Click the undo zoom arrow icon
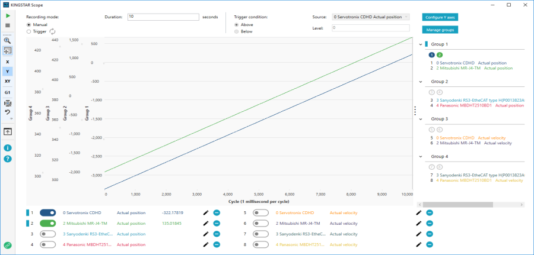 point(7,112)
